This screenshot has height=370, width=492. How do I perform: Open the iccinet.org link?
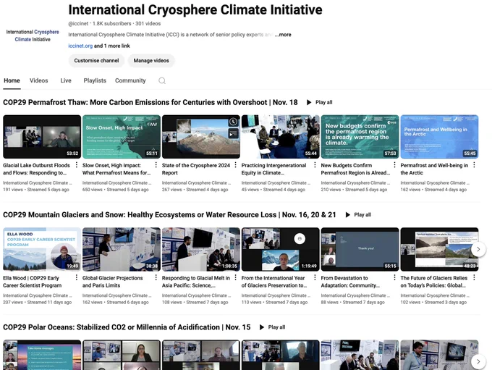coord(80,46)
